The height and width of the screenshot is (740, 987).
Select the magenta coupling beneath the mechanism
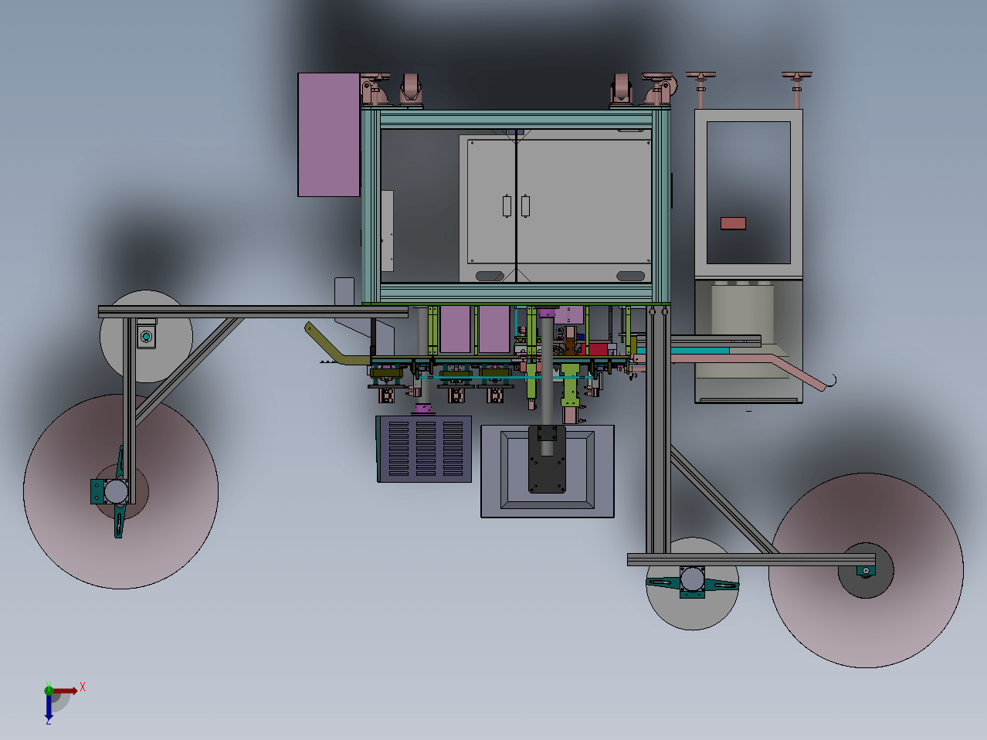click(x=422, y=409)
